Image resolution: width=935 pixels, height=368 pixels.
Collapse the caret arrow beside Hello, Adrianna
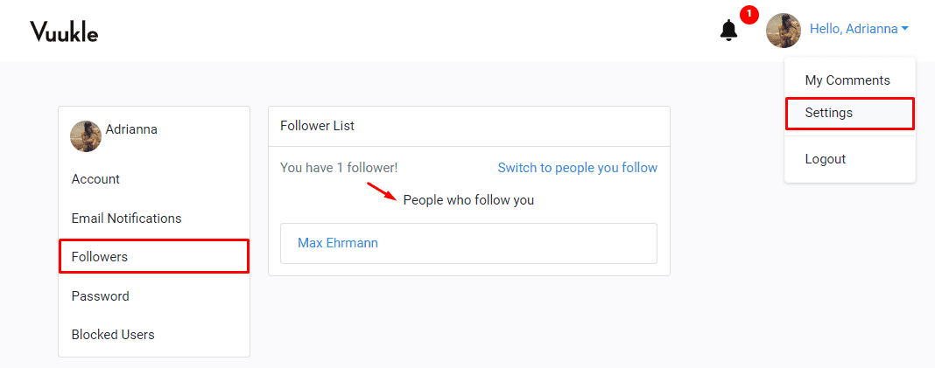tap(904, 29)
